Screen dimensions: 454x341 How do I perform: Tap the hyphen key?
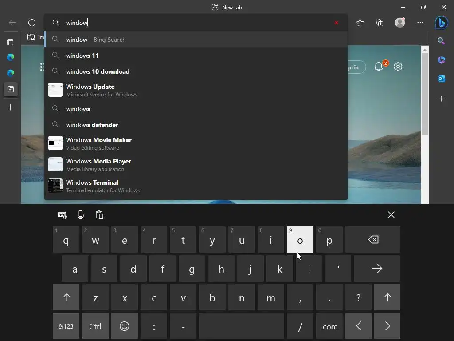pyautogui.click(x=183, y=326)
